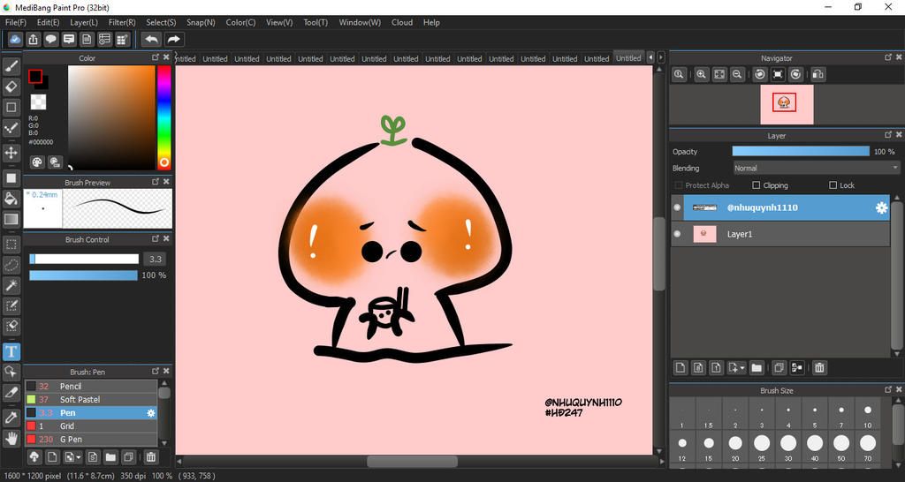The height and width of the screenshot is (482, 905).
Task: Select the Select Pen tool
Action: click(x=11, y=305)
